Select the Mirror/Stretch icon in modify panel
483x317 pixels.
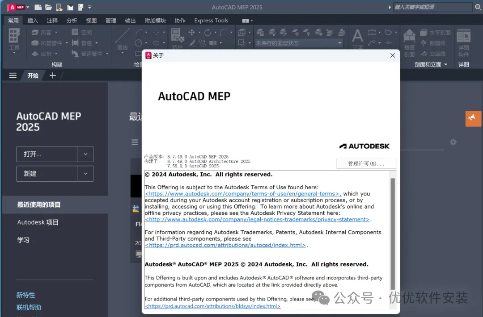click(213, 43)
